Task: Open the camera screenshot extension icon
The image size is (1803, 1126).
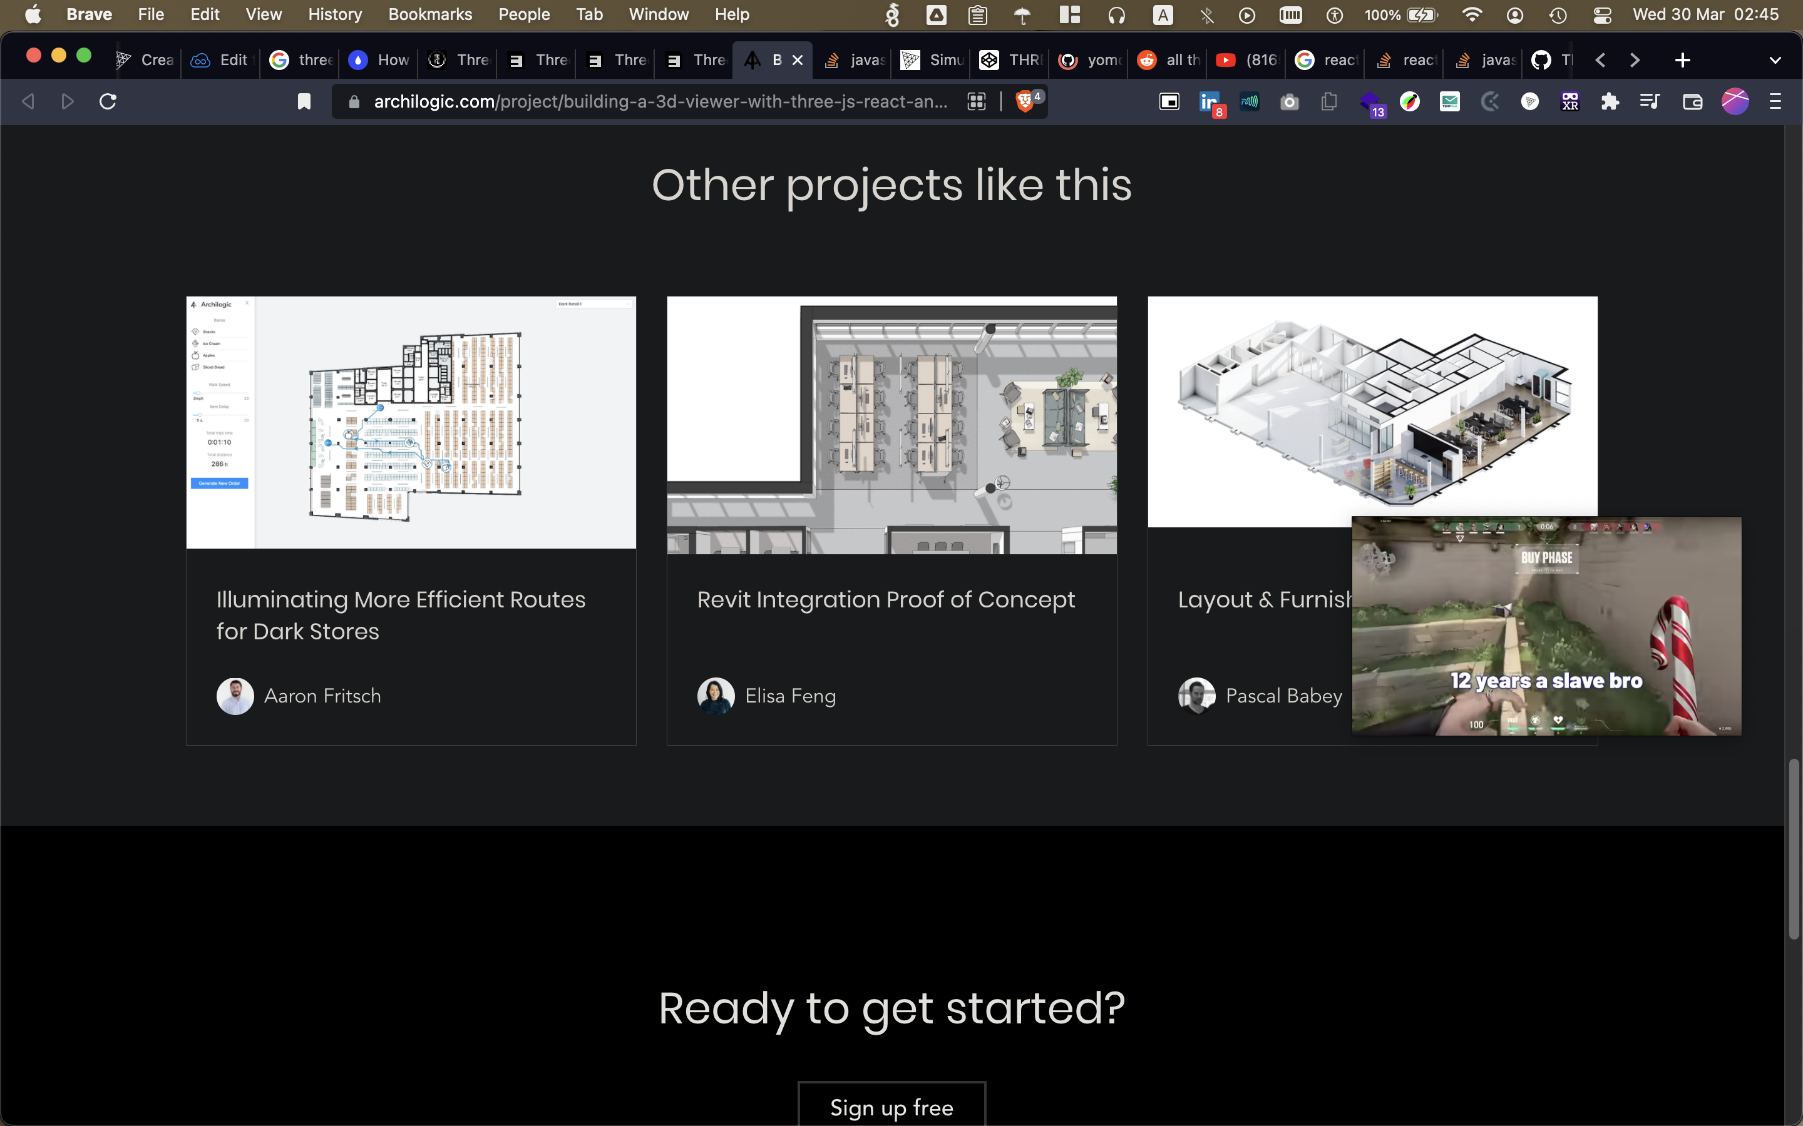Action: pos(1289,101)
